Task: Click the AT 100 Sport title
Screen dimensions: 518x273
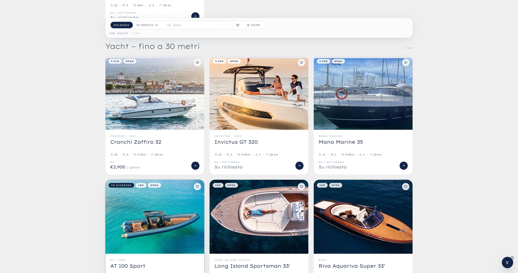Action: point(128,266)
